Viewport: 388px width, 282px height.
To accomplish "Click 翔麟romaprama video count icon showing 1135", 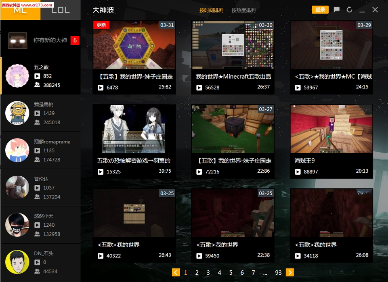I will (37, 150).
